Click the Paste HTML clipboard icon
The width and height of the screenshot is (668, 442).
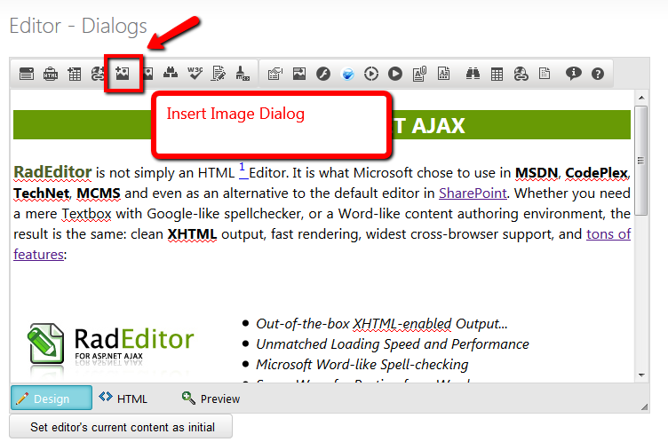[51, 74]
